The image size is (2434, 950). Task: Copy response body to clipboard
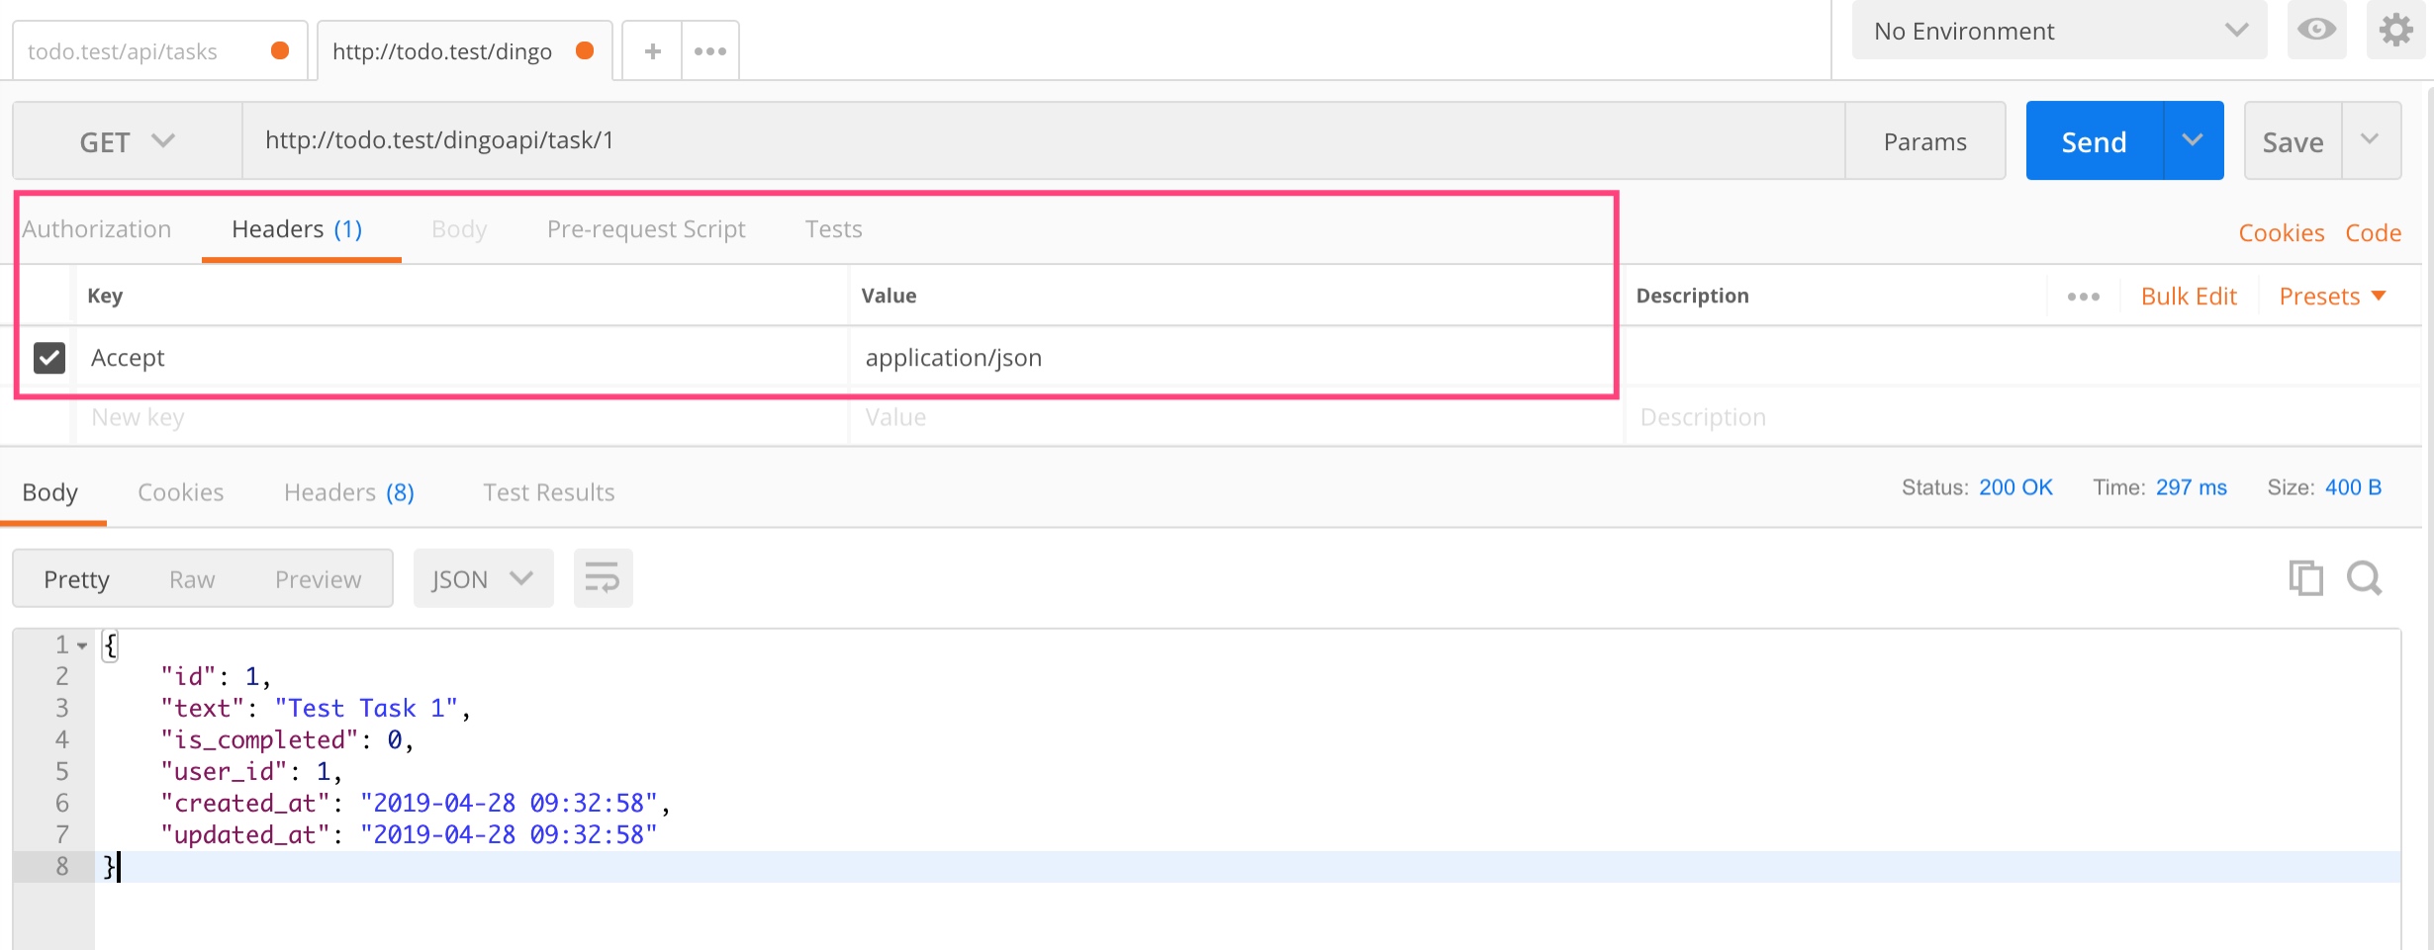(2305, 577)
